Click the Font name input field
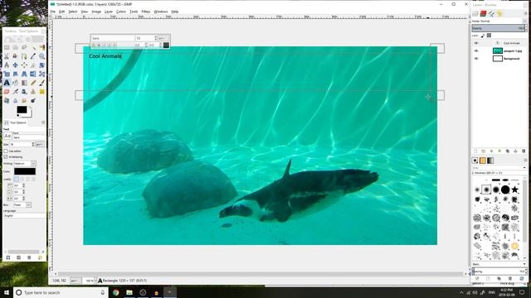This screenshot has width=531, height=298. [29, 137]
